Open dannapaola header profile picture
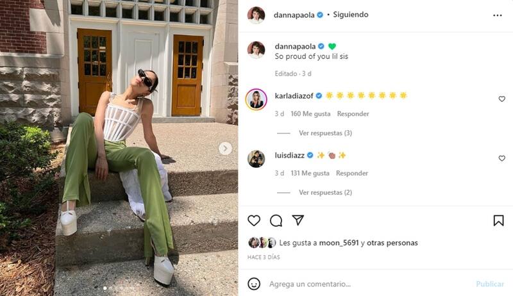513x296 pixels. click(256, 15)
